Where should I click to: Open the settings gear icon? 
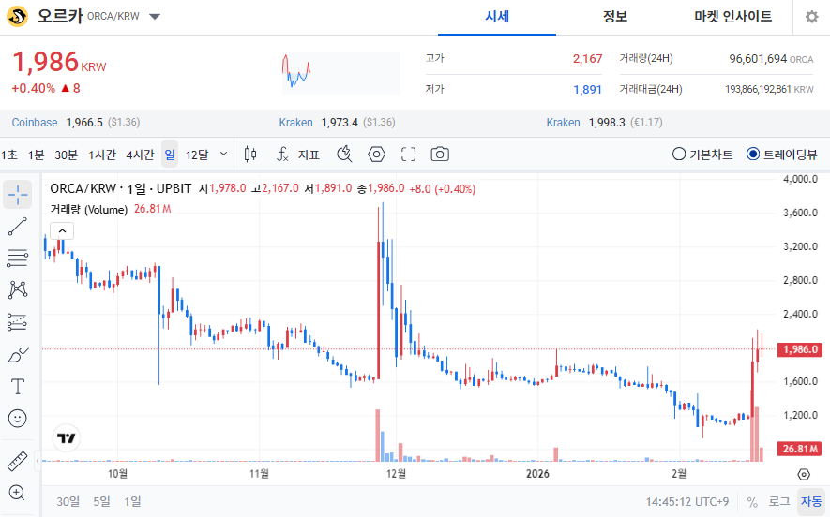tap(811, 17)
